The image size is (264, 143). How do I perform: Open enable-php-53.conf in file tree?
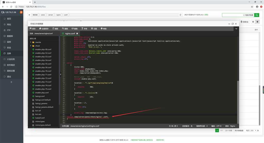[x=43, y=57]
